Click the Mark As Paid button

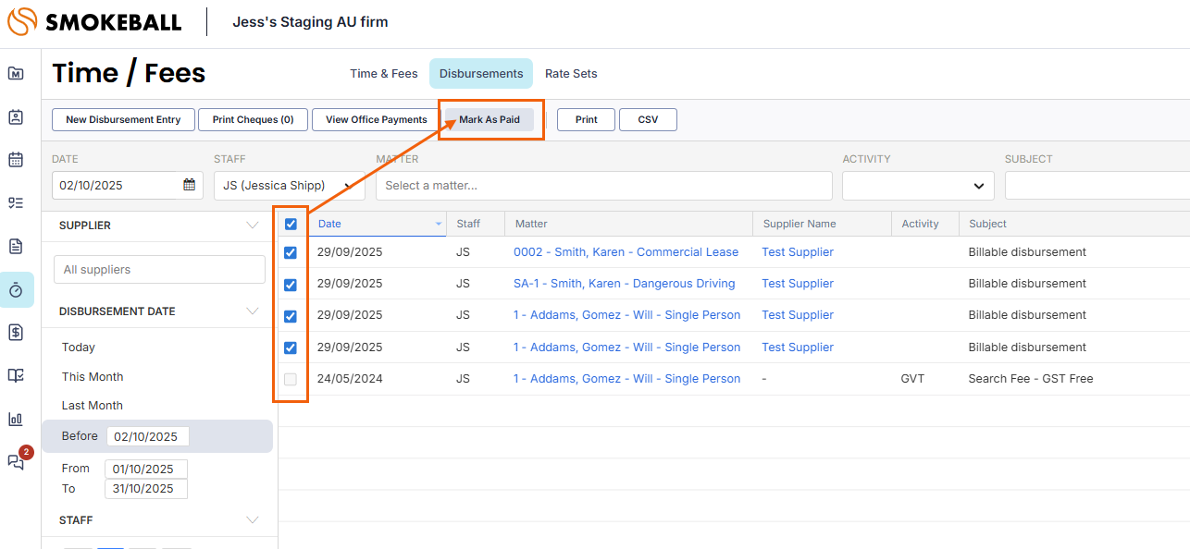click(x=490, y=119)
